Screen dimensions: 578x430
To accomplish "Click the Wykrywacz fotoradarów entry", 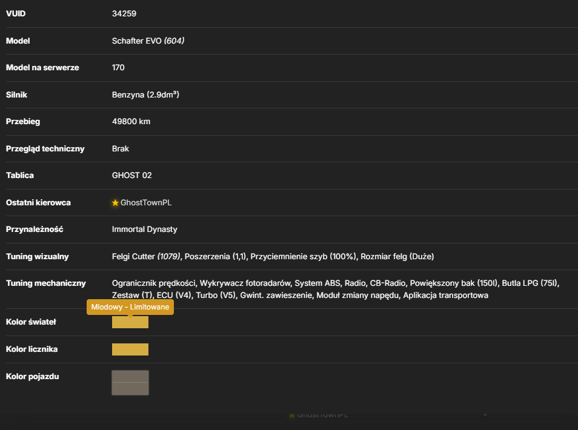I will [x=245, y=283].
